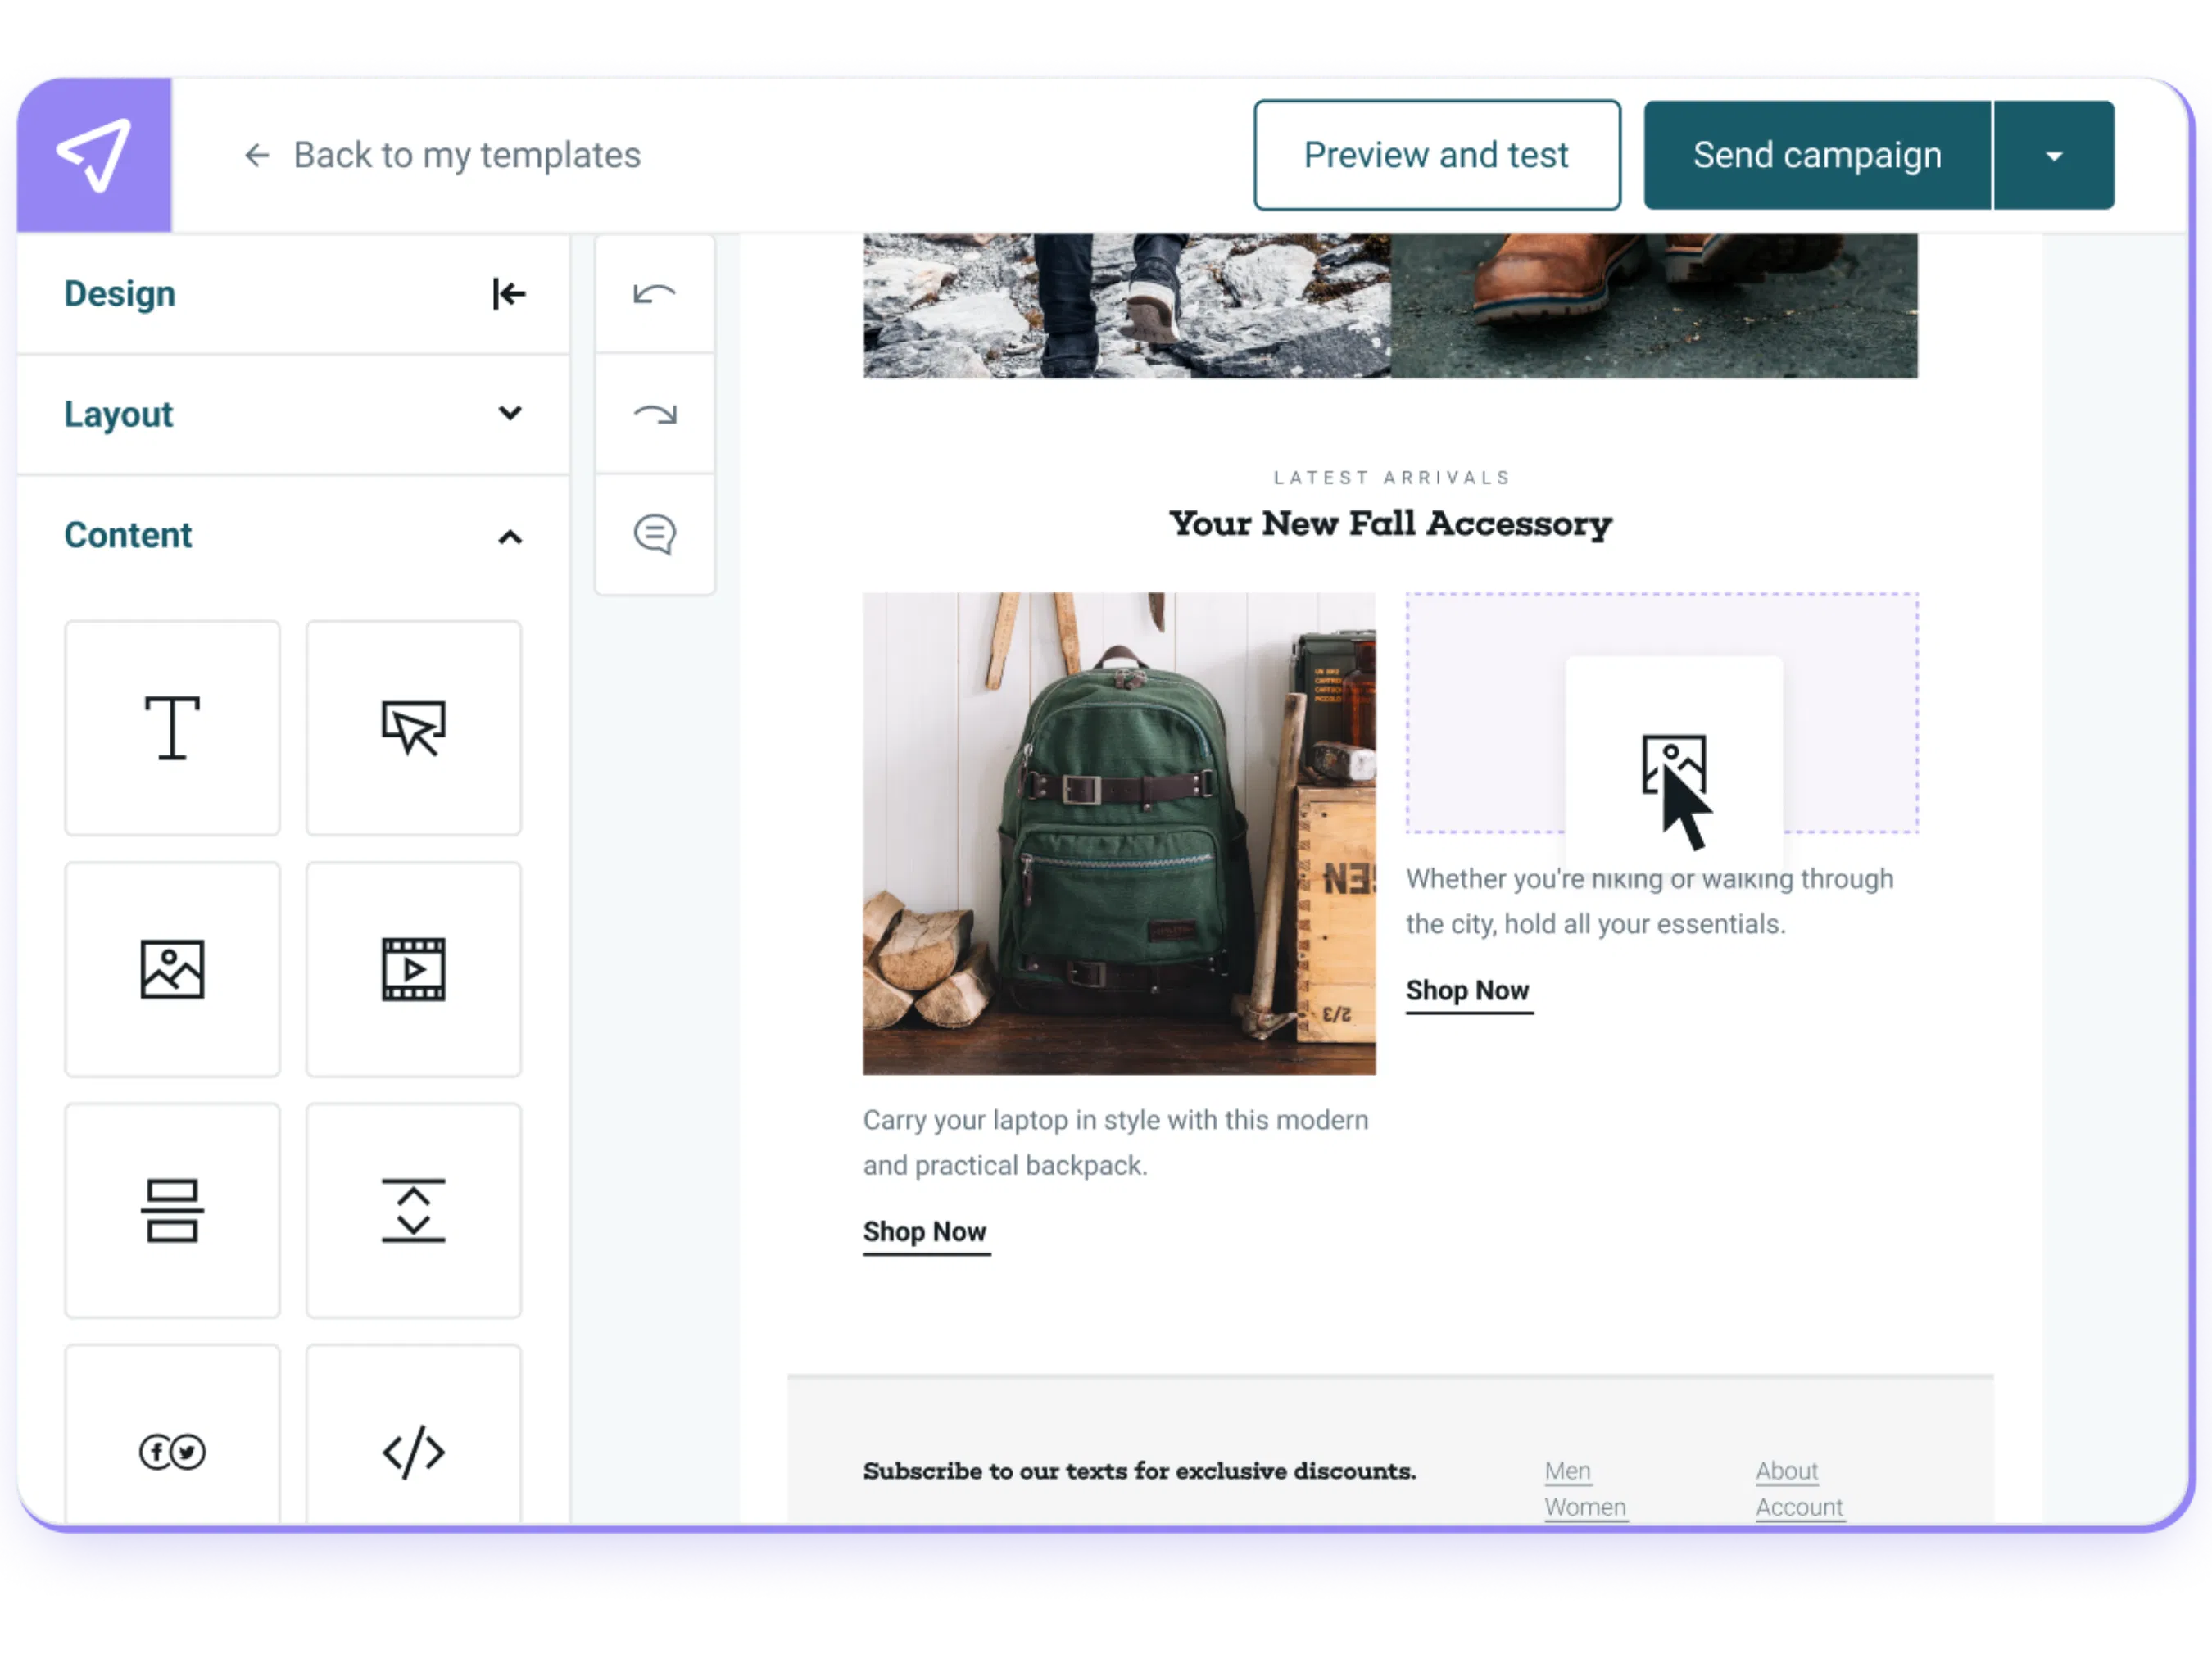The height and width of the screenshot is (1659, 2212).
Task: Open the comments speech bubble icon
Action: point(655,535)
